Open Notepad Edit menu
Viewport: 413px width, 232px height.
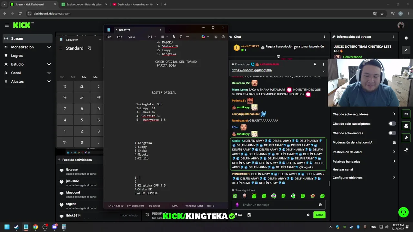coord(120,37)
